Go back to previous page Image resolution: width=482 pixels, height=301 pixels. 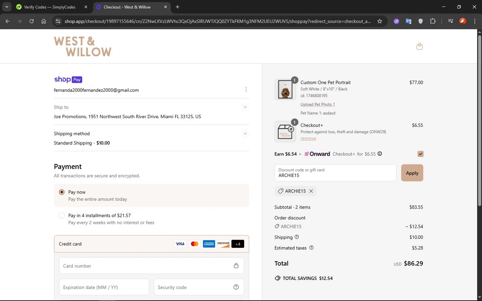click(x=8, y=21)
